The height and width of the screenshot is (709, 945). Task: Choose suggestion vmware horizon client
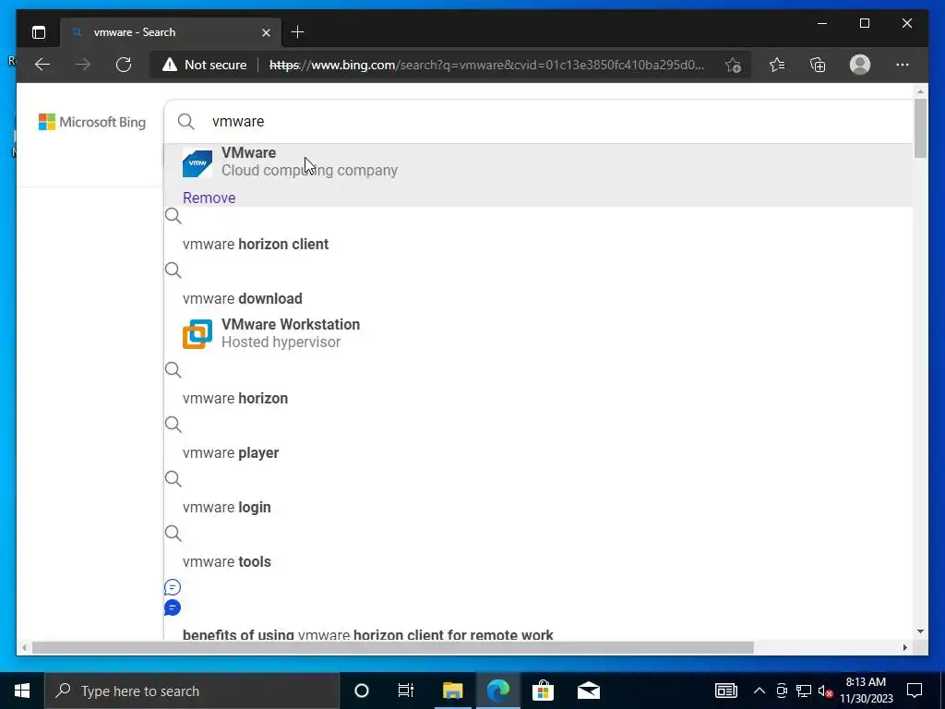click(x=256, y=244)
